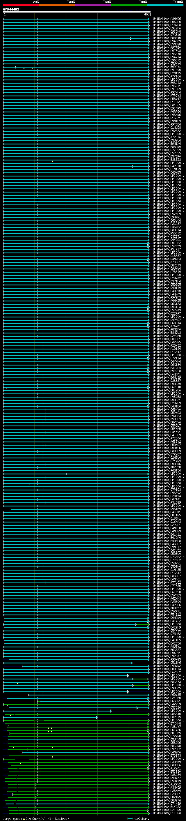This screenshot has height=821, width=186.
Task: Select the UniRef100_B9RAY1 label
Action: point(167,67)
